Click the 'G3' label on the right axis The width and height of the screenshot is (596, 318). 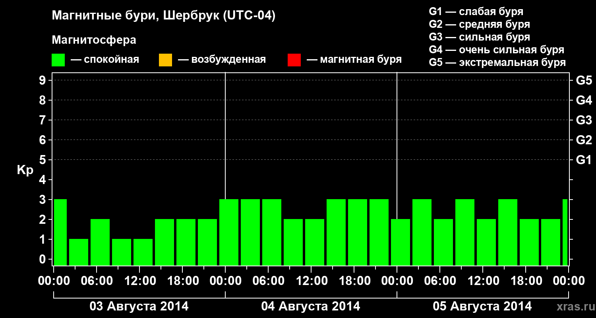pos(584,120)
